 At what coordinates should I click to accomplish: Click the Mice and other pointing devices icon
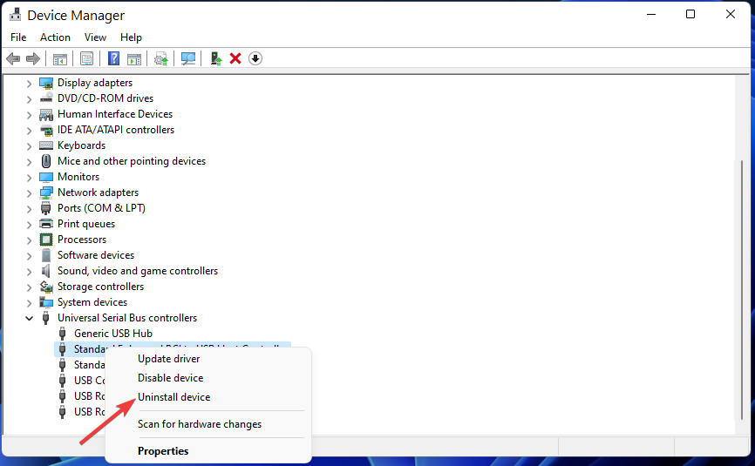point(46,161)
